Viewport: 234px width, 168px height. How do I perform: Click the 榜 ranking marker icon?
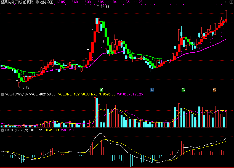tap(214, 90)
